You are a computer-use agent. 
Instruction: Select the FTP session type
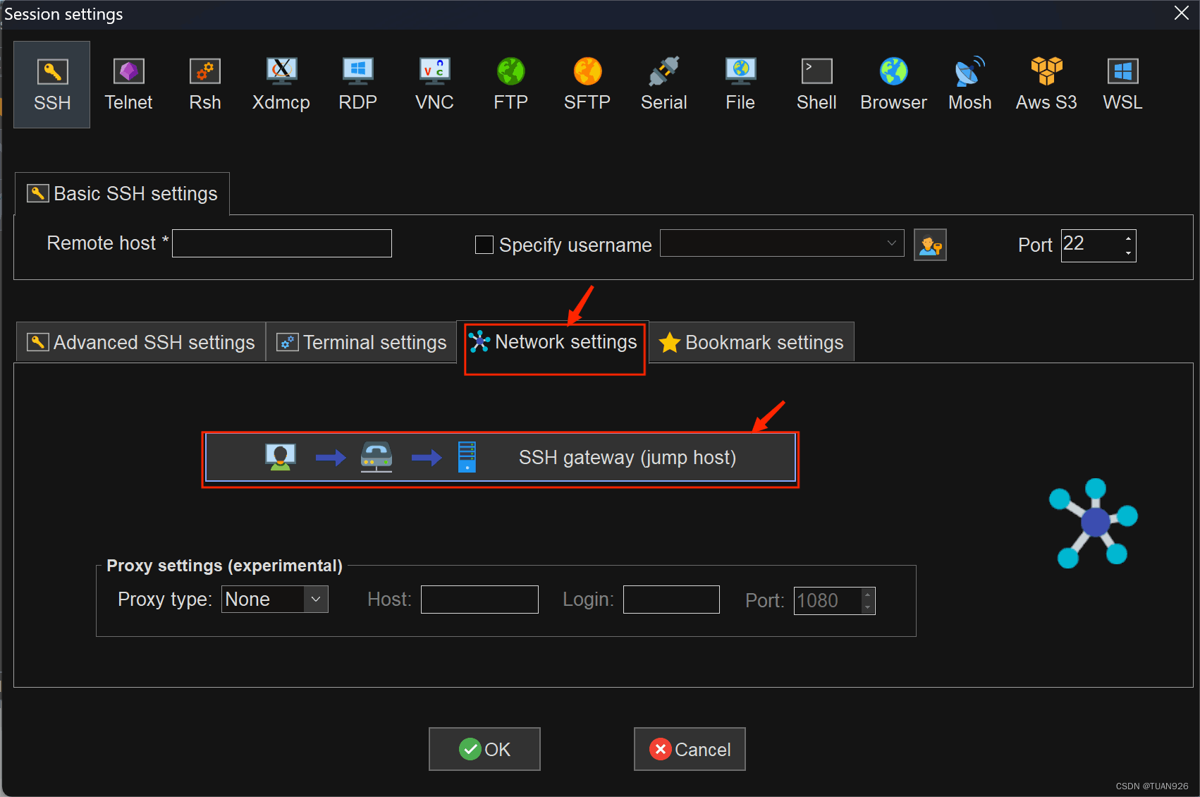pos(511,85)
